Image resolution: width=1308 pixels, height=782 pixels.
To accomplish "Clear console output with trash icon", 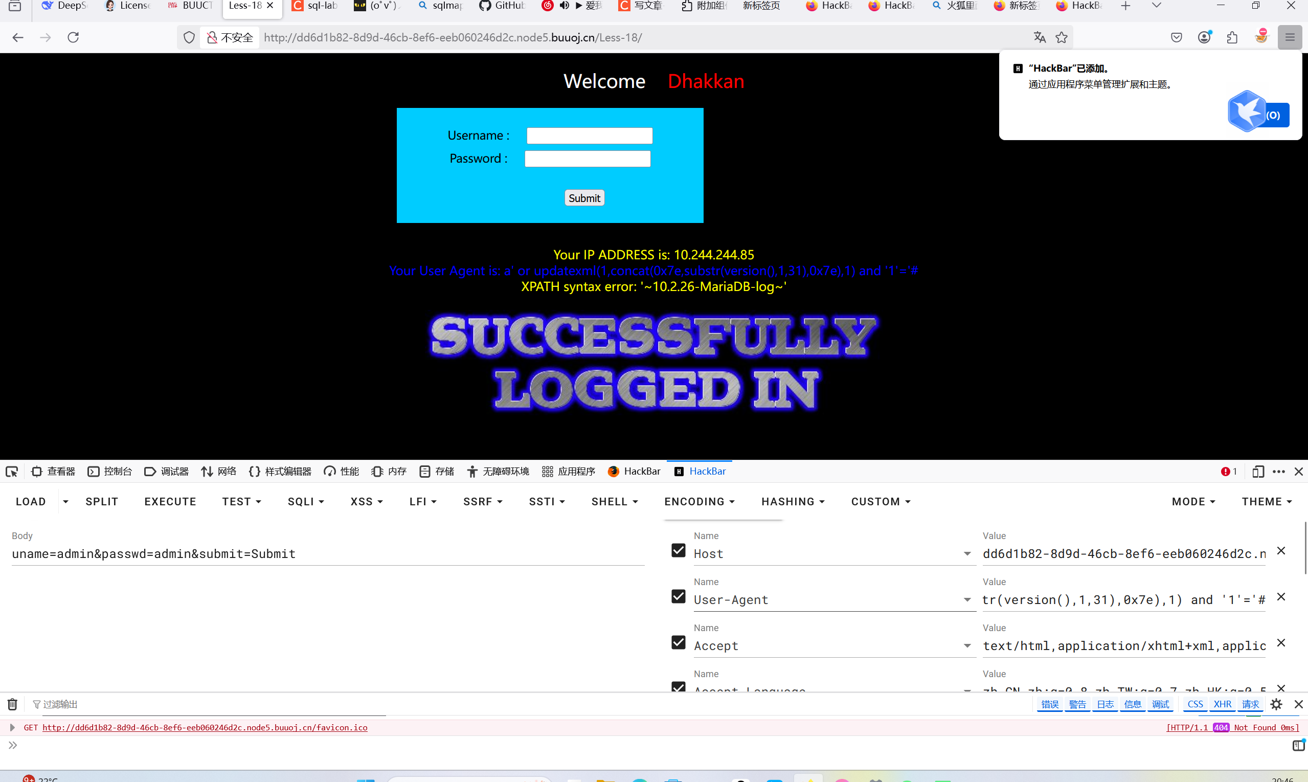I will pyautogui.click(x=12, y=704).
